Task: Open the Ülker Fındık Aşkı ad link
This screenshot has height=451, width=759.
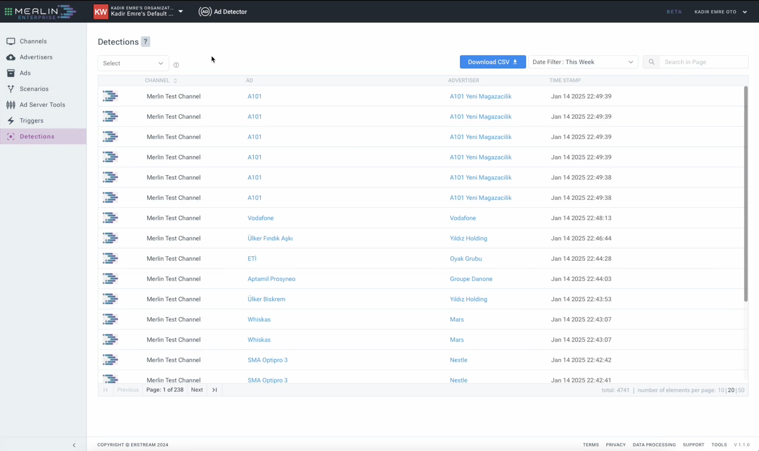Action: pyautogui.click(x=270, y=238)
